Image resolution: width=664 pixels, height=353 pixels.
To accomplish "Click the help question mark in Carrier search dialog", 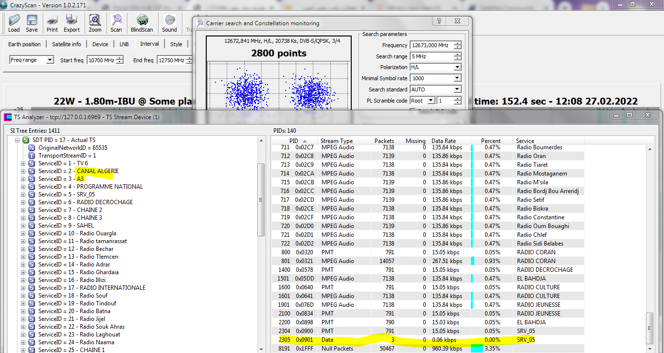I will pos(439,21).
